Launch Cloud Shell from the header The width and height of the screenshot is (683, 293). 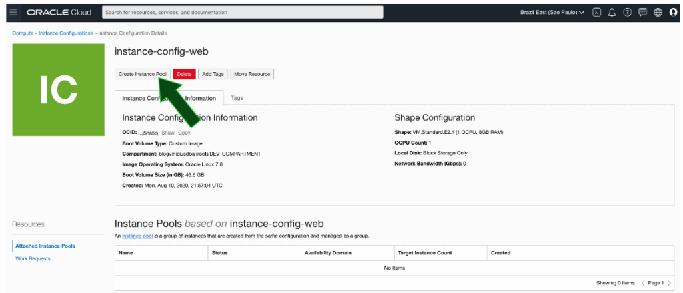597,12
